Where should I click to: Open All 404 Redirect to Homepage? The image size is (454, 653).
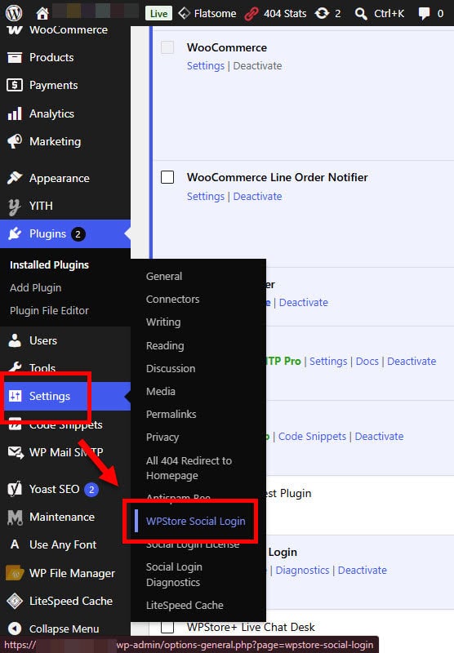click(189, 468)
